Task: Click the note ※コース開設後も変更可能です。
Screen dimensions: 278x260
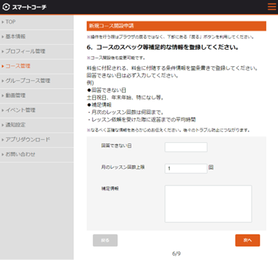Action: [116, 58]
